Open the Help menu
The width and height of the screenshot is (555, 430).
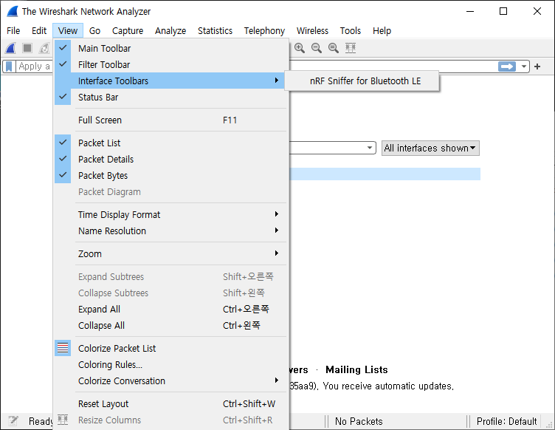[x=382, y=31]
